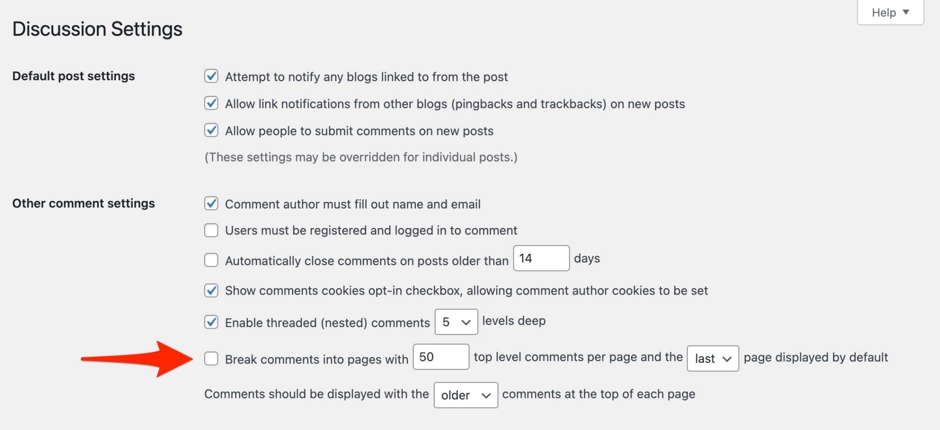The height and width of the screenshot is (430, 940).
Task: Click the comments per page input showing 50
Action: [440, 357]
